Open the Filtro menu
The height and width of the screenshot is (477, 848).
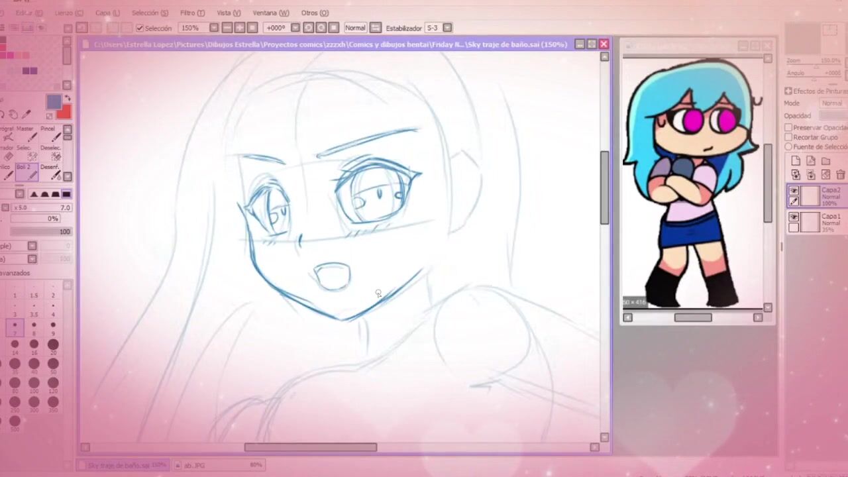pos(192,13)
